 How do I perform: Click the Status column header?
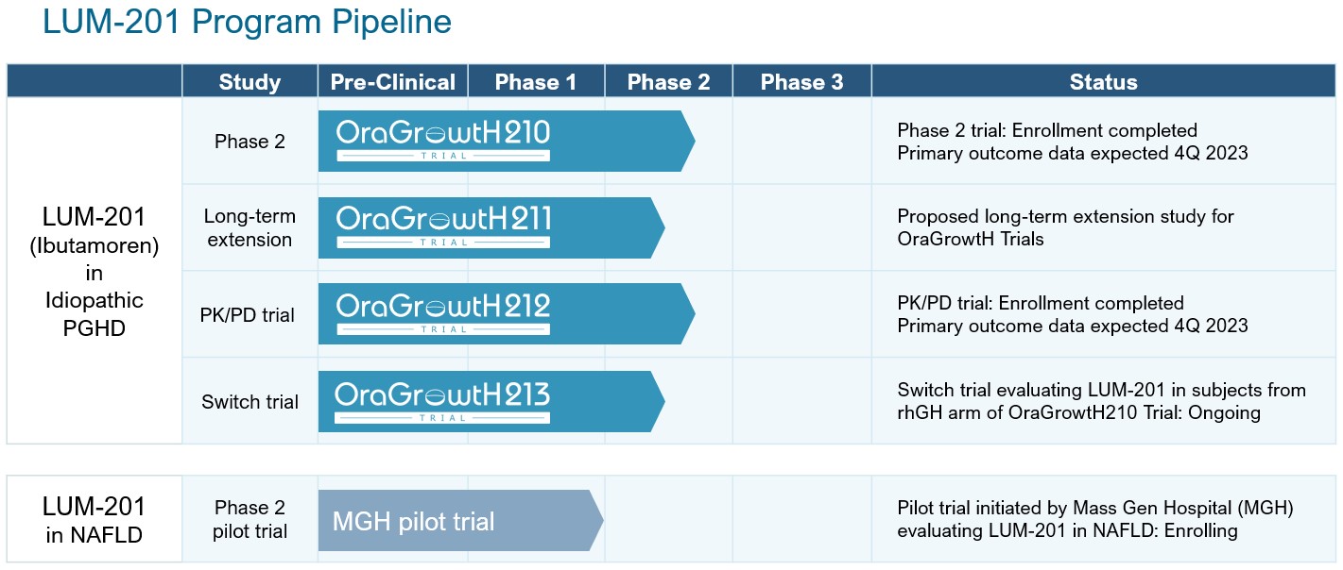[1103, 82]
